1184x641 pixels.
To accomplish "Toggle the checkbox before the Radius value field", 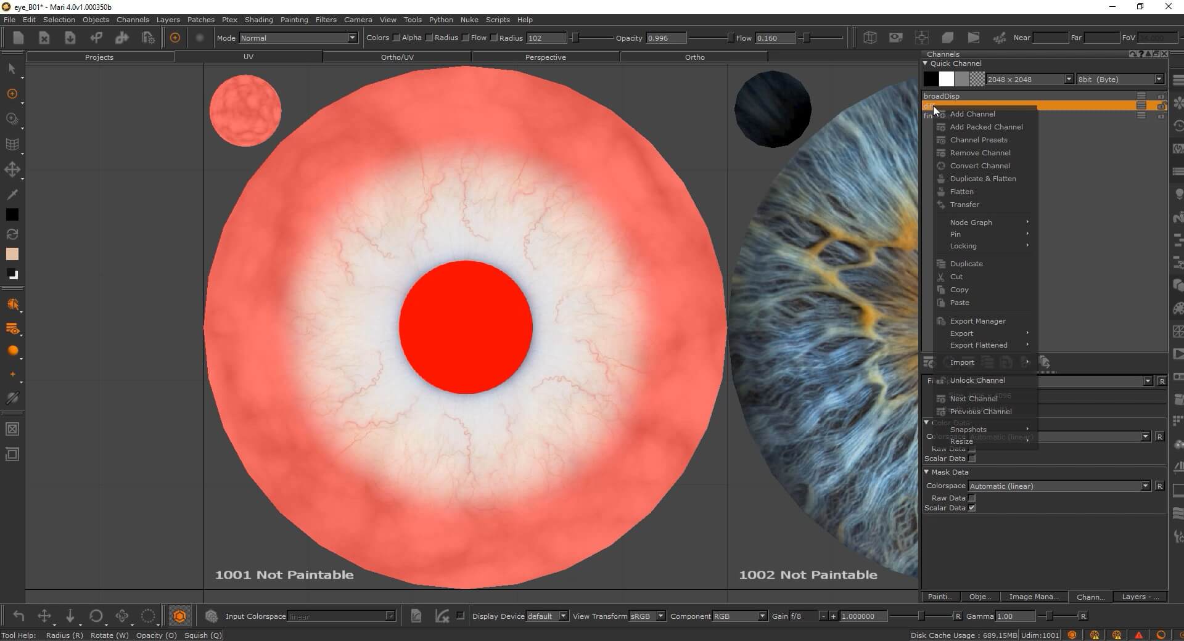I will point(494,38).
